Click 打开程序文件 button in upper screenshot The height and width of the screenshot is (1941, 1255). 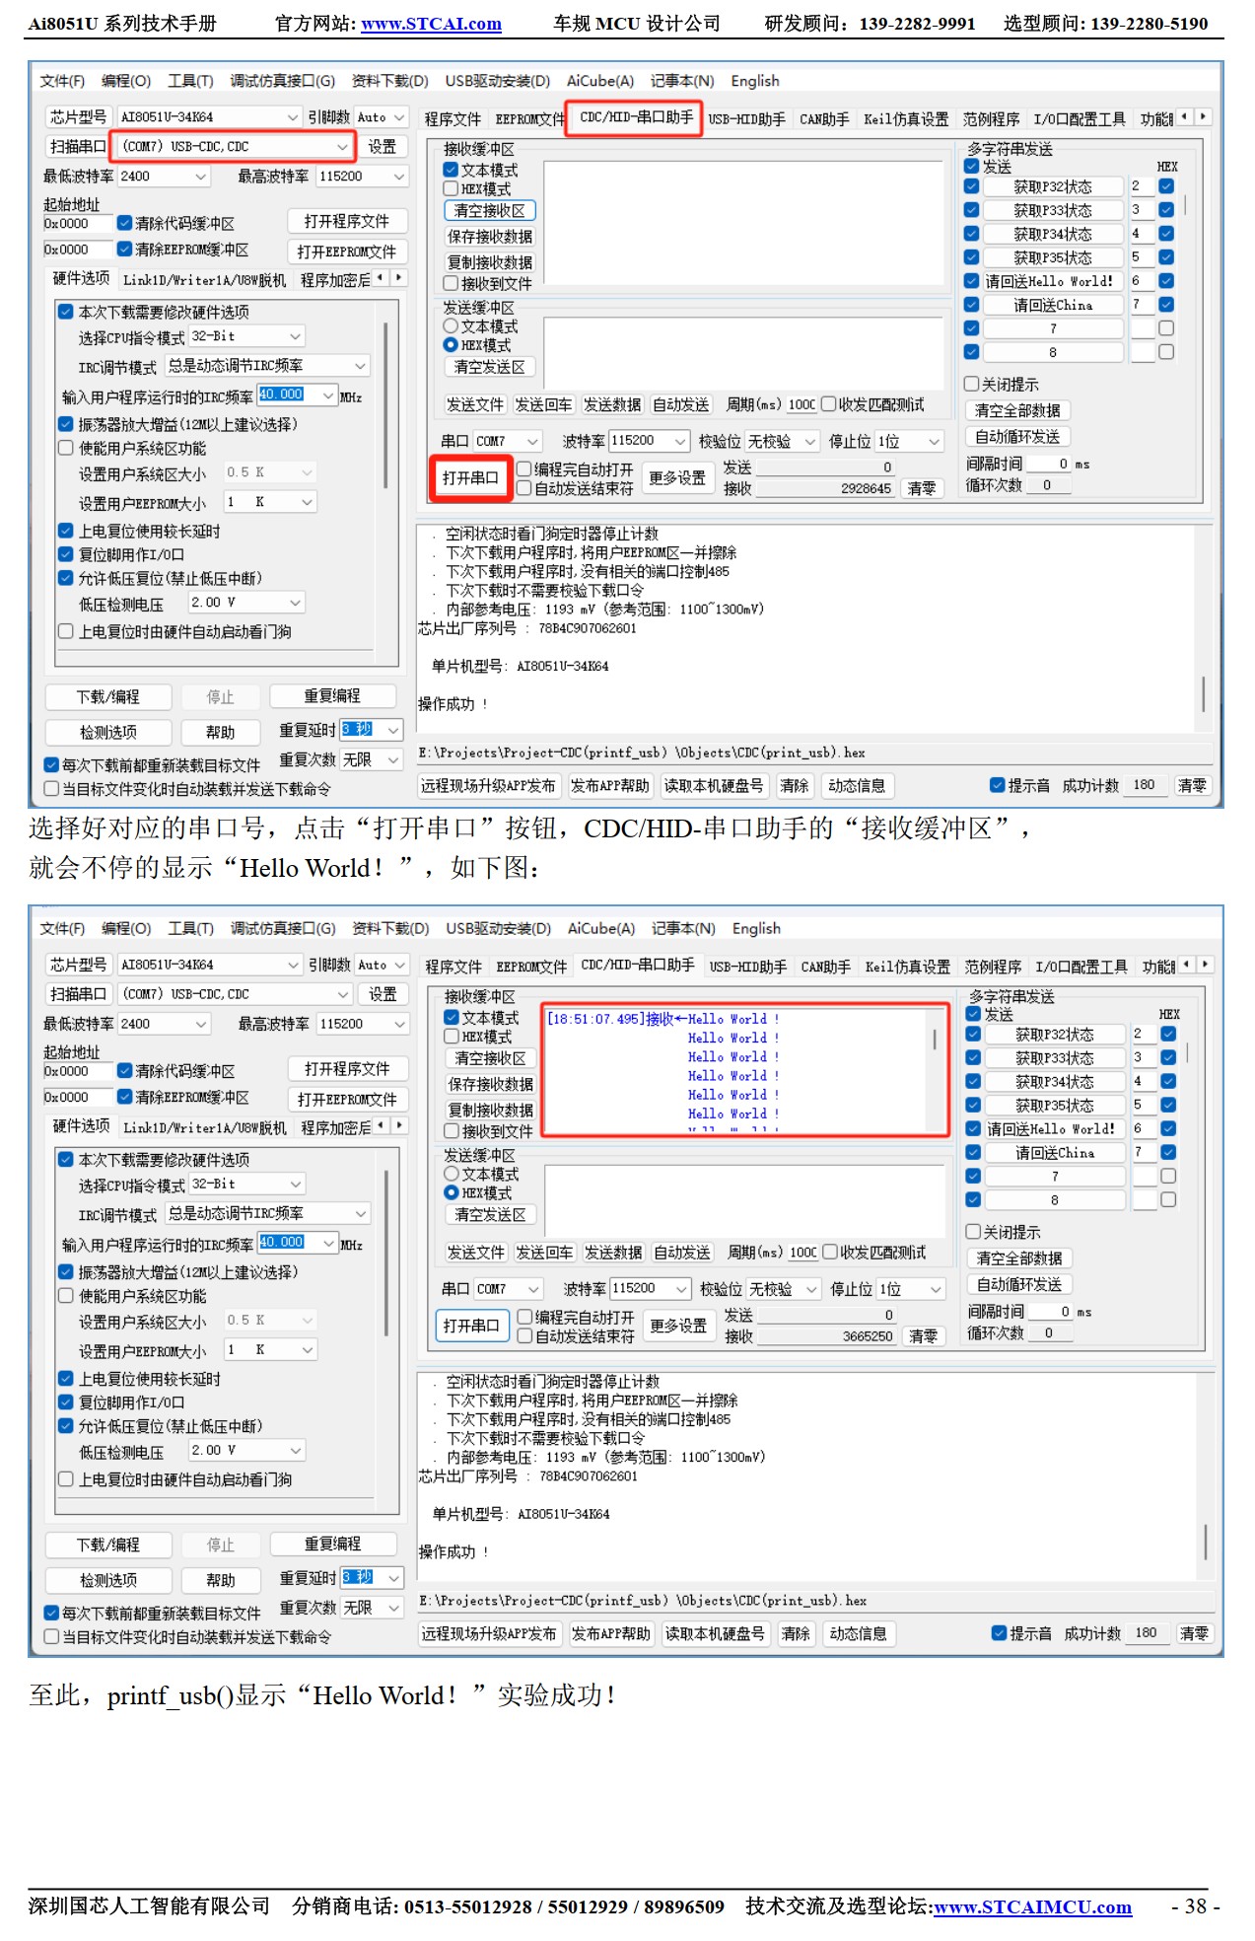point(347,221)
